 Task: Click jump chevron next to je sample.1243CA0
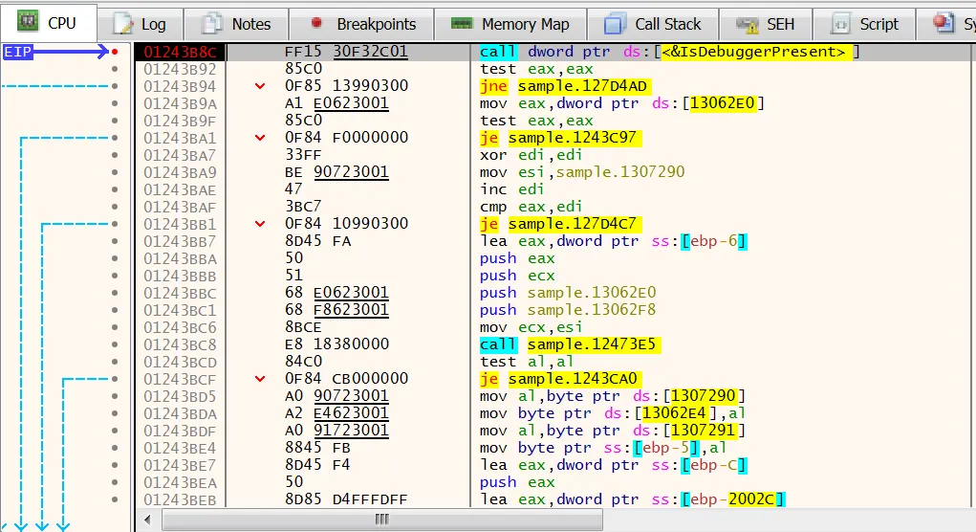point(259,379)
